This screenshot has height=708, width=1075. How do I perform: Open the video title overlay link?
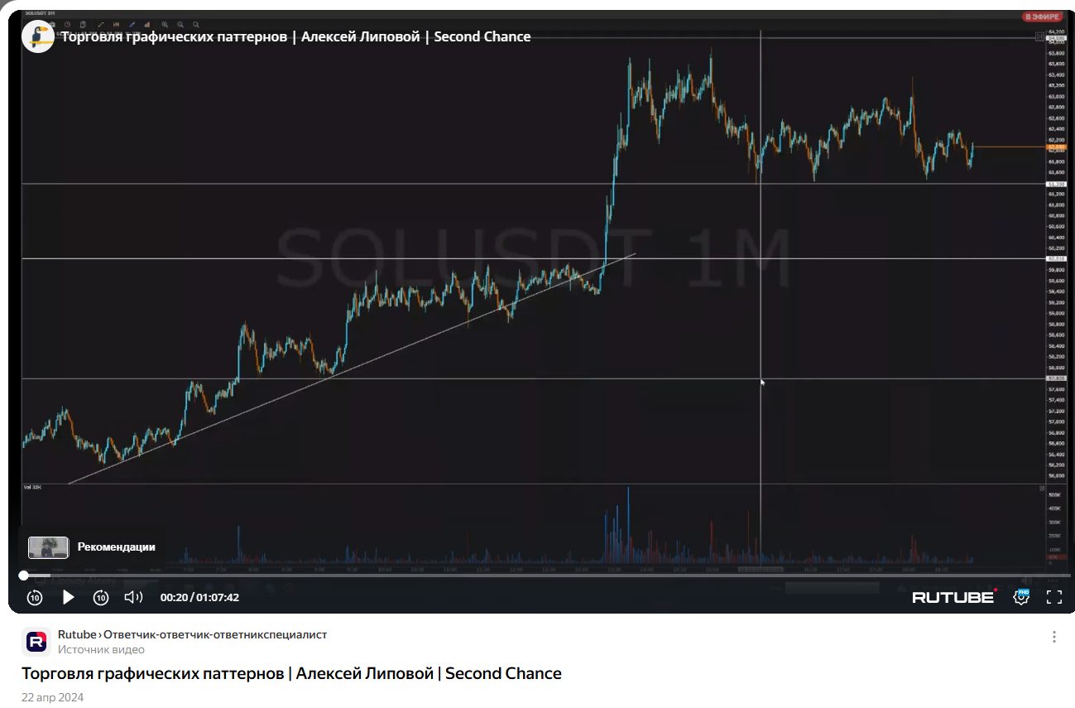tap(295, 36)
